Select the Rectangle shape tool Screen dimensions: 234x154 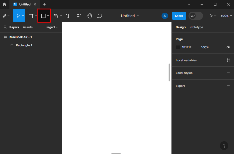pyautogui.click(x=43, y=16)
